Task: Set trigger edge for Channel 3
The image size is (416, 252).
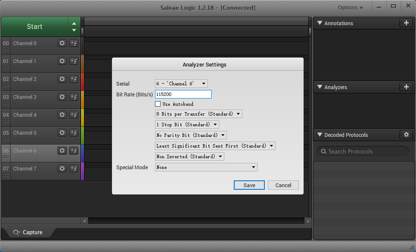Action: (x=74, y=97)
